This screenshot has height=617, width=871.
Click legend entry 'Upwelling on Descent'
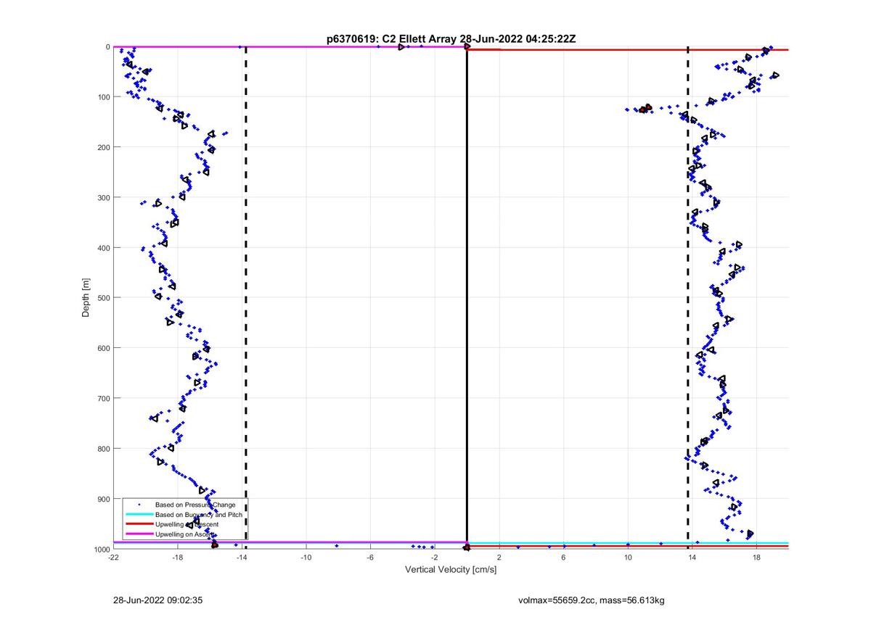point(187,523)
